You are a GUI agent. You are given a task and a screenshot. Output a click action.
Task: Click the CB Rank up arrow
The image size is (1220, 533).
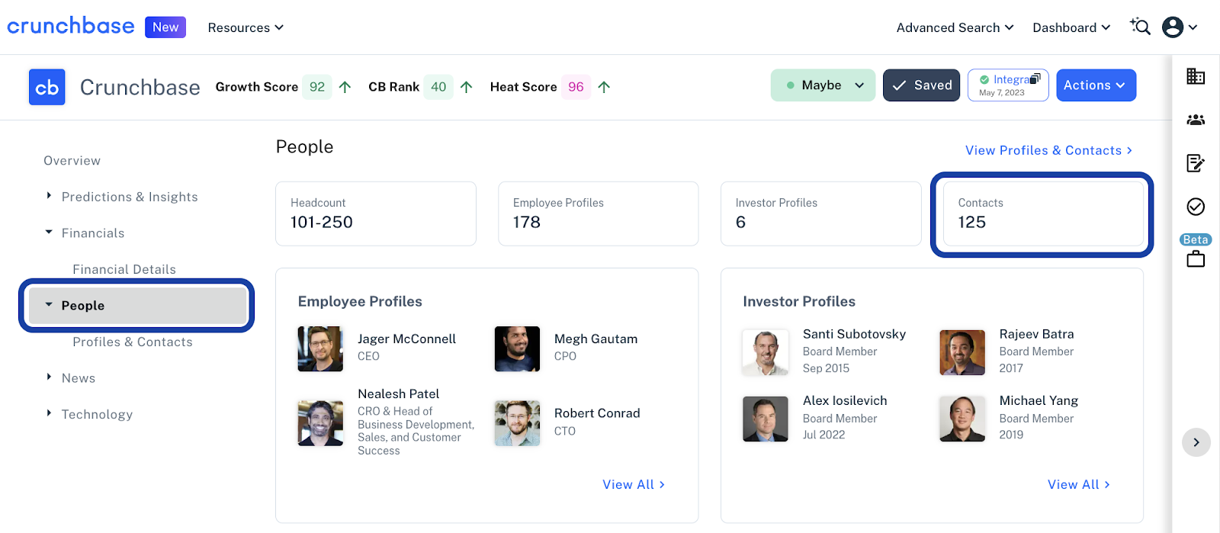(467, 87)
